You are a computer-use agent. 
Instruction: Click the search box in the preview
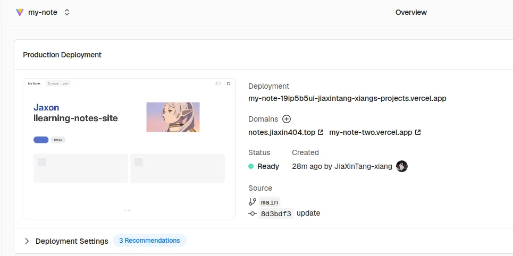tap(58, 84)
